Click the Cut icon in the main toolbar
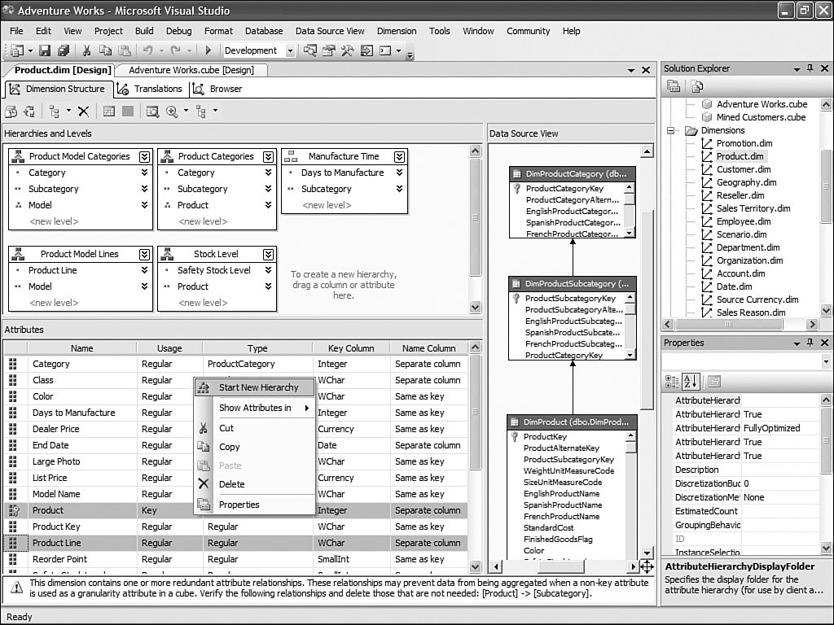The image size is (834, 625). pyautogui.click(x=86, y=50)
